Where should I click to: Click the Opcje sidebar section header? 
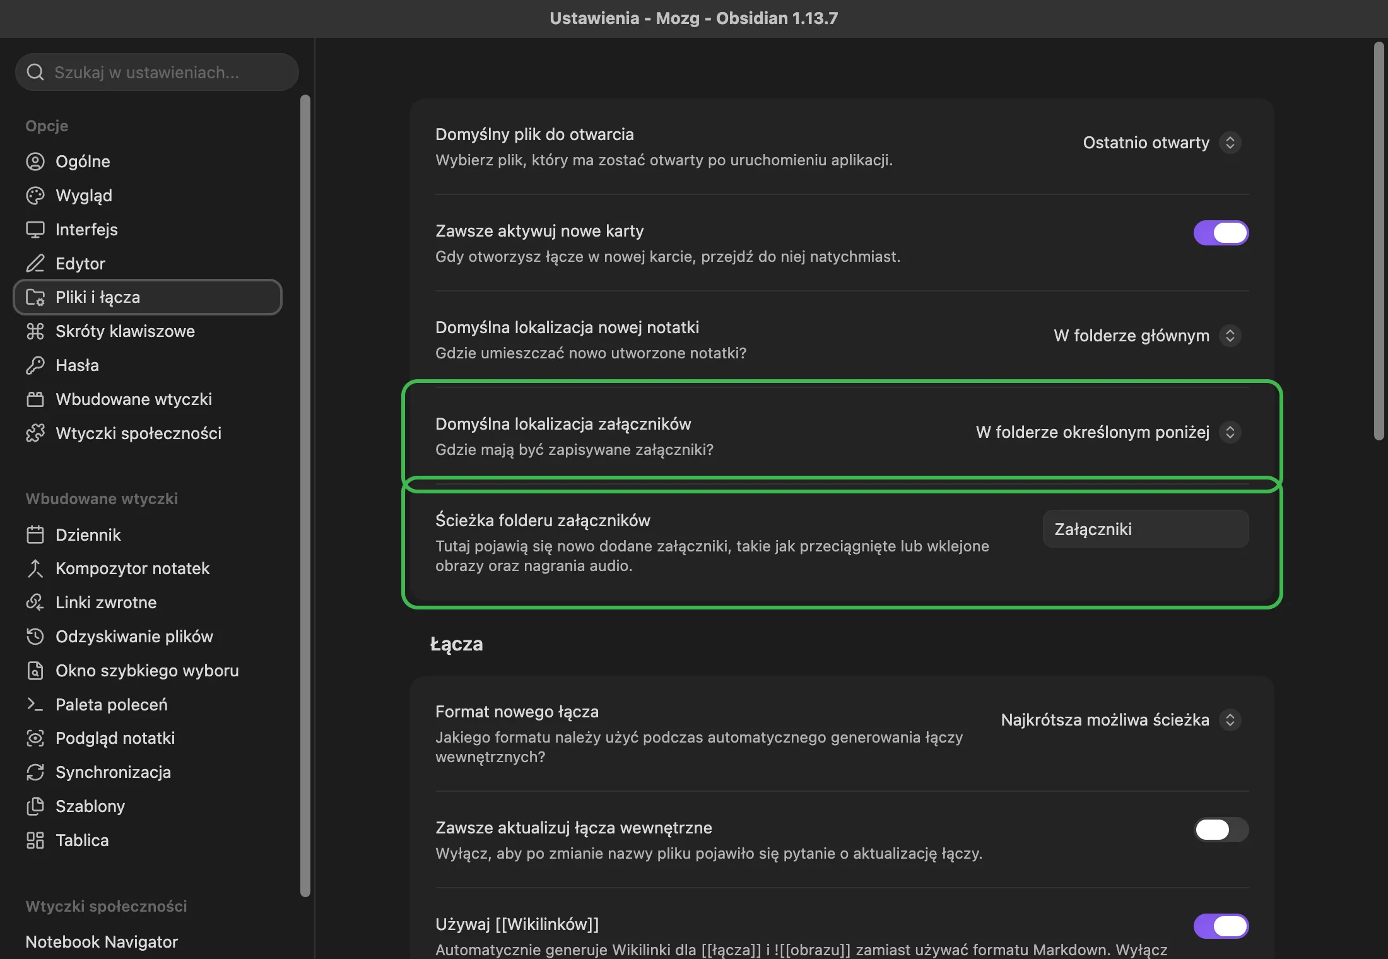click(47, 126)
